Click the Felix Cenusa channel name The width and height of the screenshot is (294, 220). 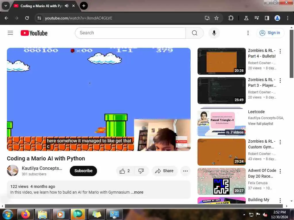click(x=258, y=183)
